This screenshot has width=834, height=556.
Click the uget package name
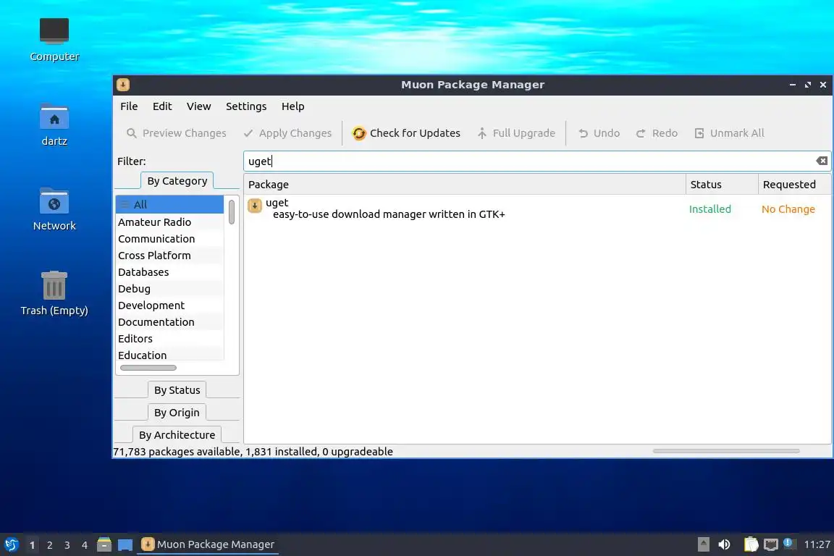coord(277,203)
